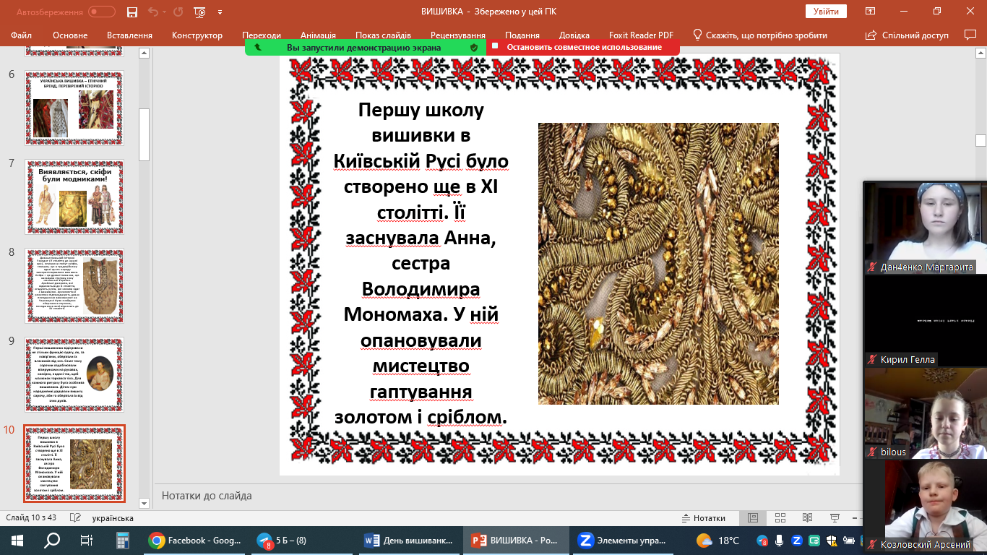Open Windows search magnifier icon
The image size is (987, 555).
52,540
